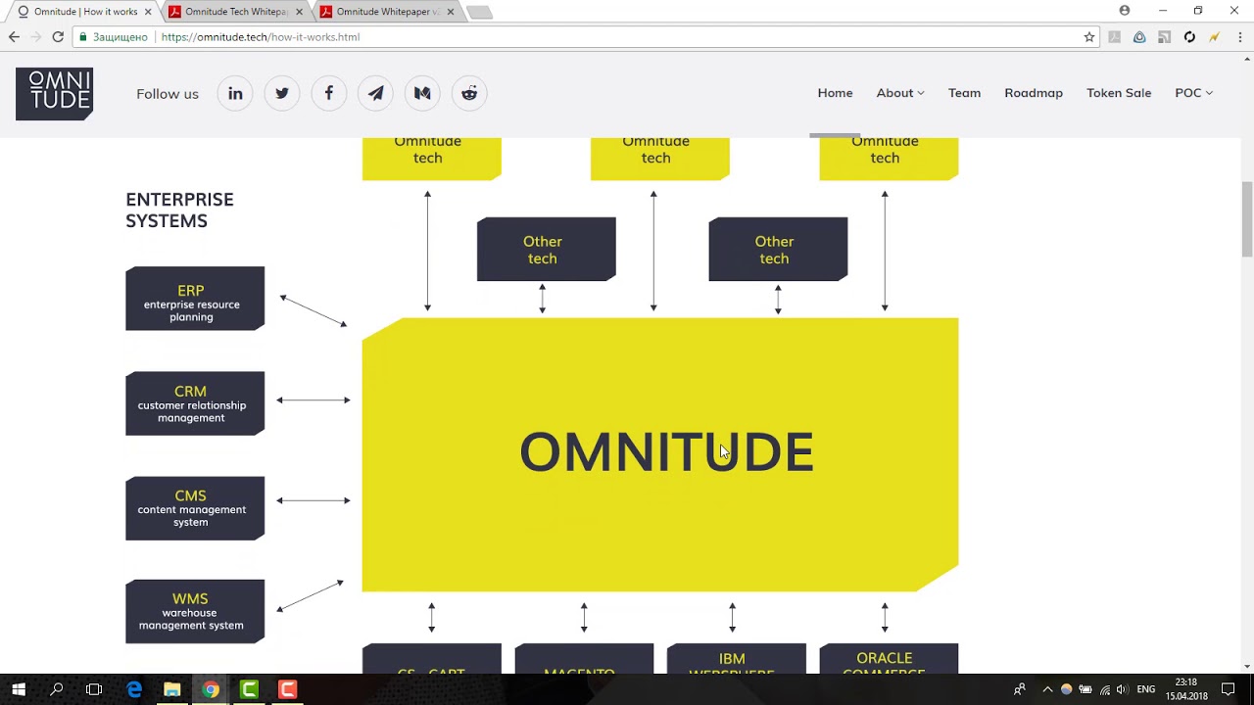Expand the POC dropdown menu
Image resolution: width=1254 pixels, height=705 pixels.
[1193, 93]
